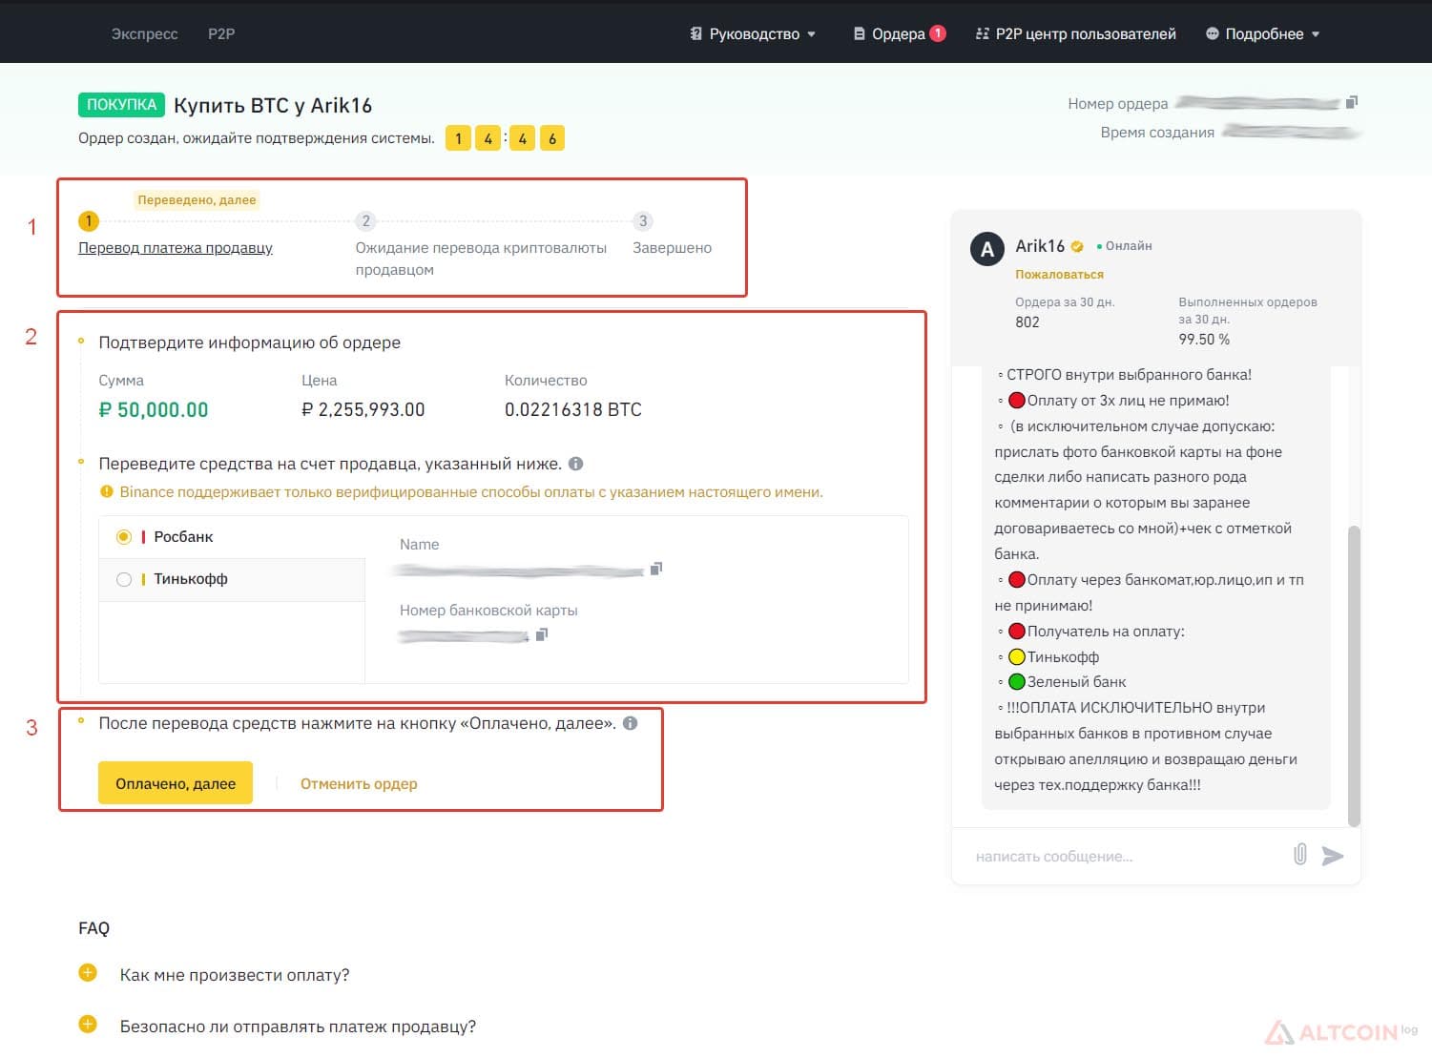This screenshot has width=1432, height=1058.
Task: Copy the order number with copy icon
Action: point(1351,102)
